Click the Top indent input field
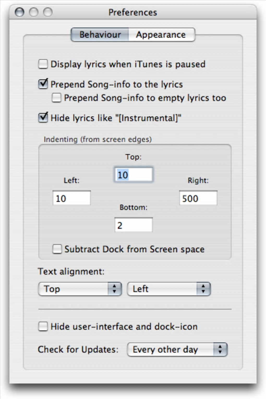Screen dimensions: 266x399 pos(134,175)
